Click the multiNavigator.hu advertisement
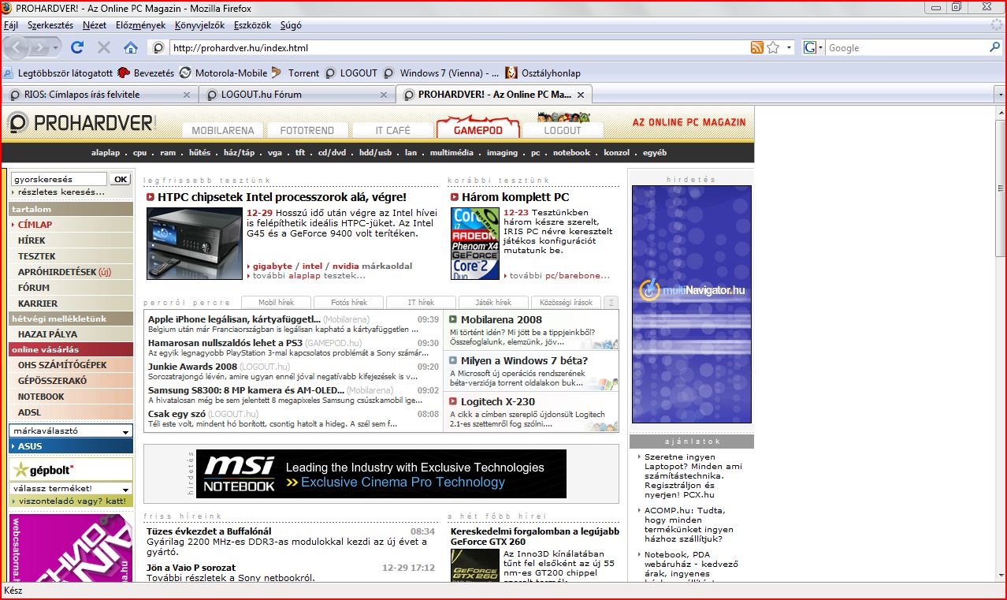 (692, 304)
